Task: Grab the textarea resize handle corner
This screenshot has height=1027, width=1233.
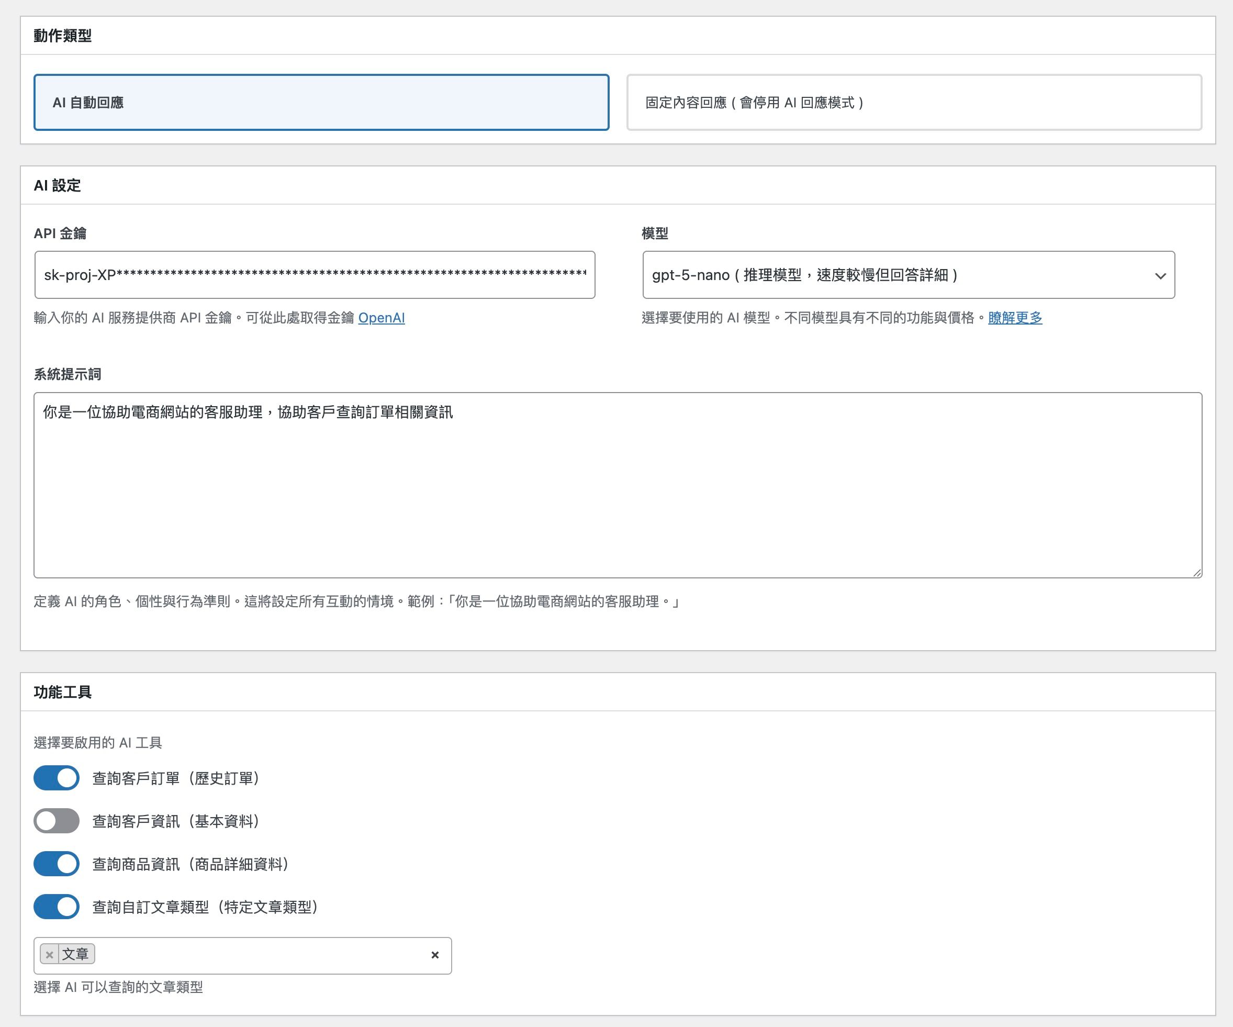Action: 1196,573
